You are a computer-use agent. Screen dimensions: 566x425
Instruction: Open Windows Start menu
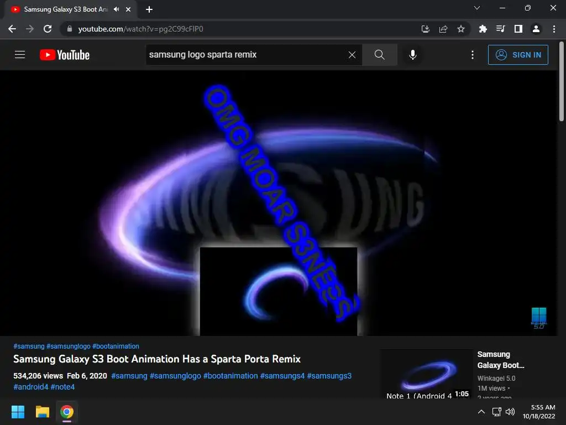coord(18,412)
